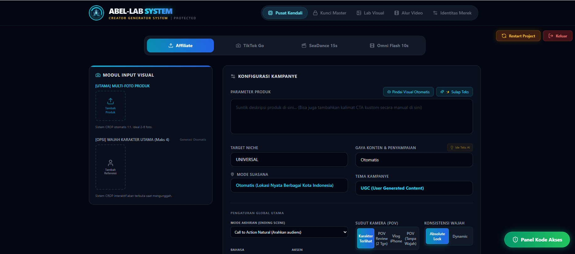Enable Absolute Lock face consistency
The width and height of the screenshot is (575, 254).
click(x=437, y=236)
